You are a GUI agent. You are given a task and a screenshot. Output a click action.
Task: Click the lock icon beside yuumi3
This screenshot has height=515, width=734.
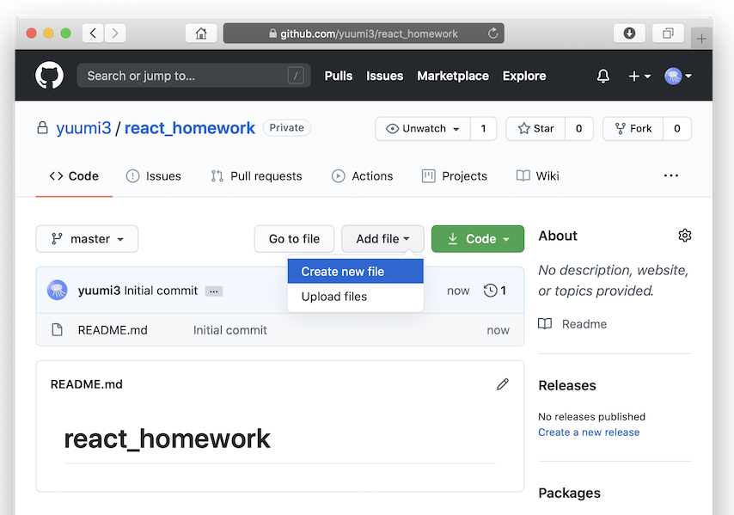point(43,128)
